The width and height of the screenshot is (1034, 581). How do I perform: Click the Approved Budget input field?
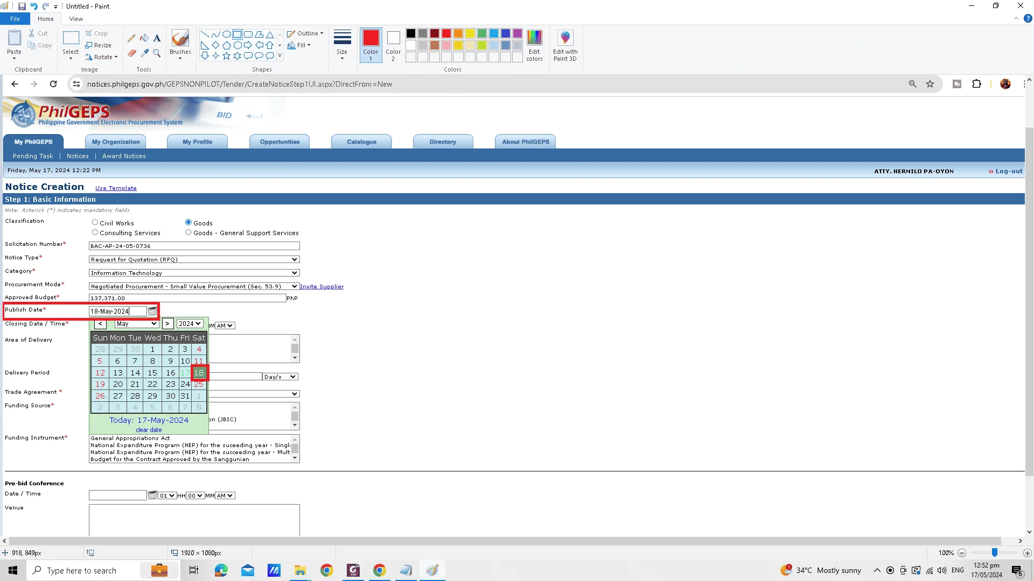pos(187,298)
